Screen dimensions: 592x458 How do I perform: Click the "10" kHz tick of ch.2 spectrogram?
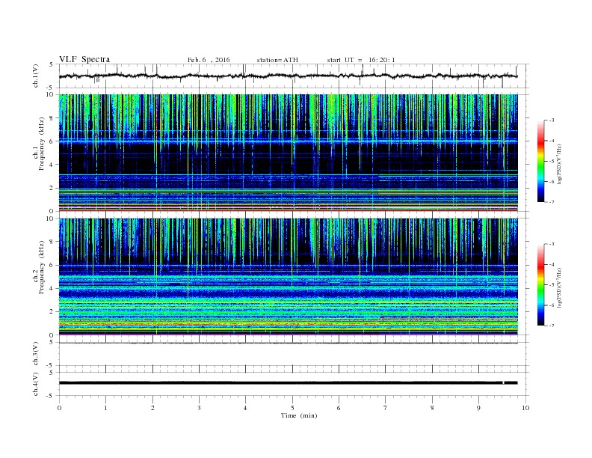50,219
